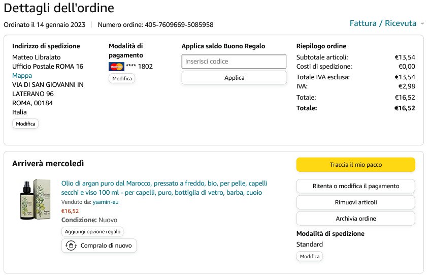Click the order number text
The image size is (430, 275).
tap(155, 25)
